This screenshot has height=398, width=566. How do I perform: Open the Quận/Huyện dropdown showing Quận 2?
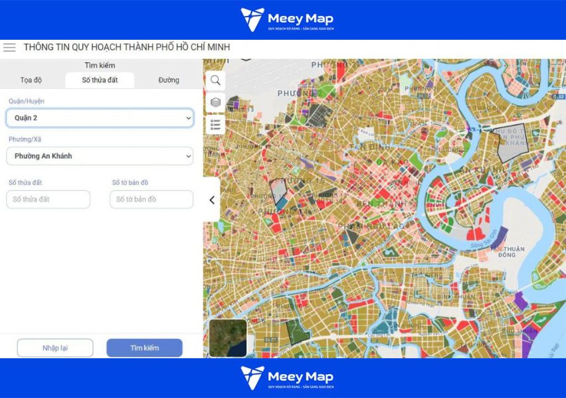[x=100, y=118]
